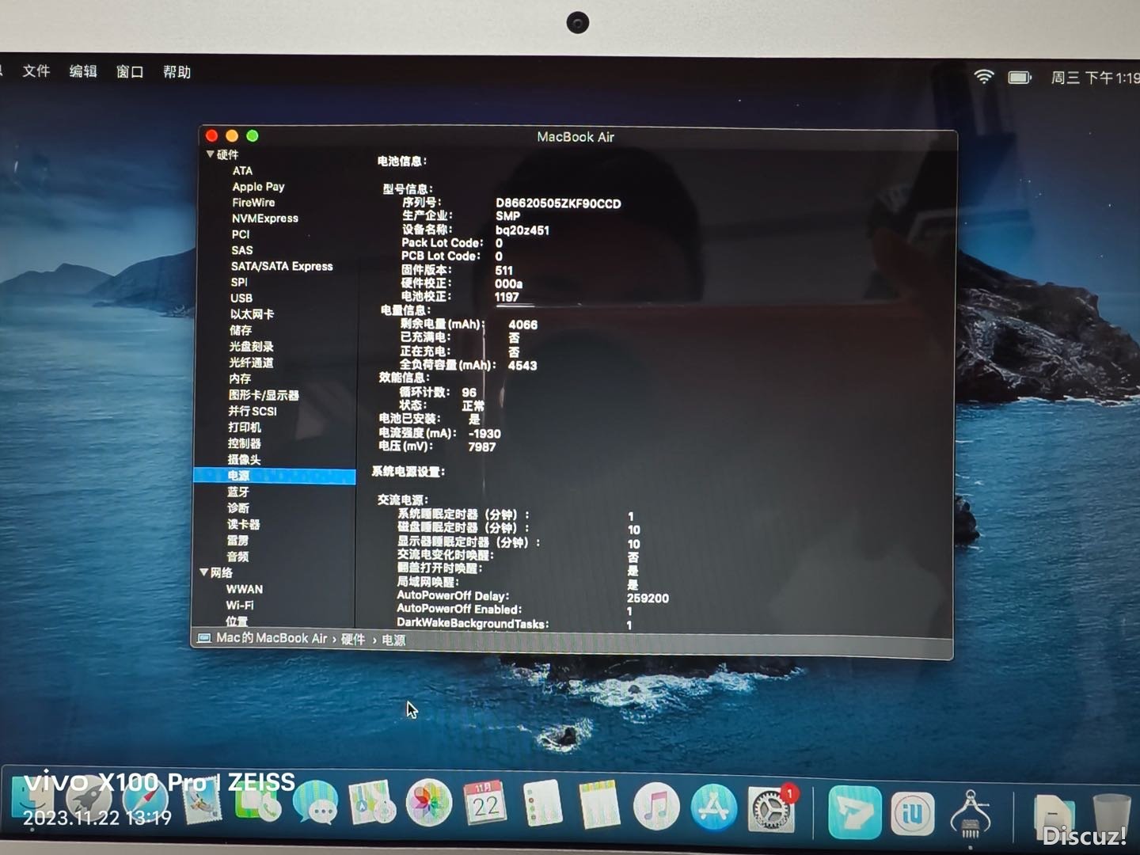Select 读卡器 in the sidebar
Image resolution: width=1140 pixels, height=855 pixels.
click(x=243, y=524)
